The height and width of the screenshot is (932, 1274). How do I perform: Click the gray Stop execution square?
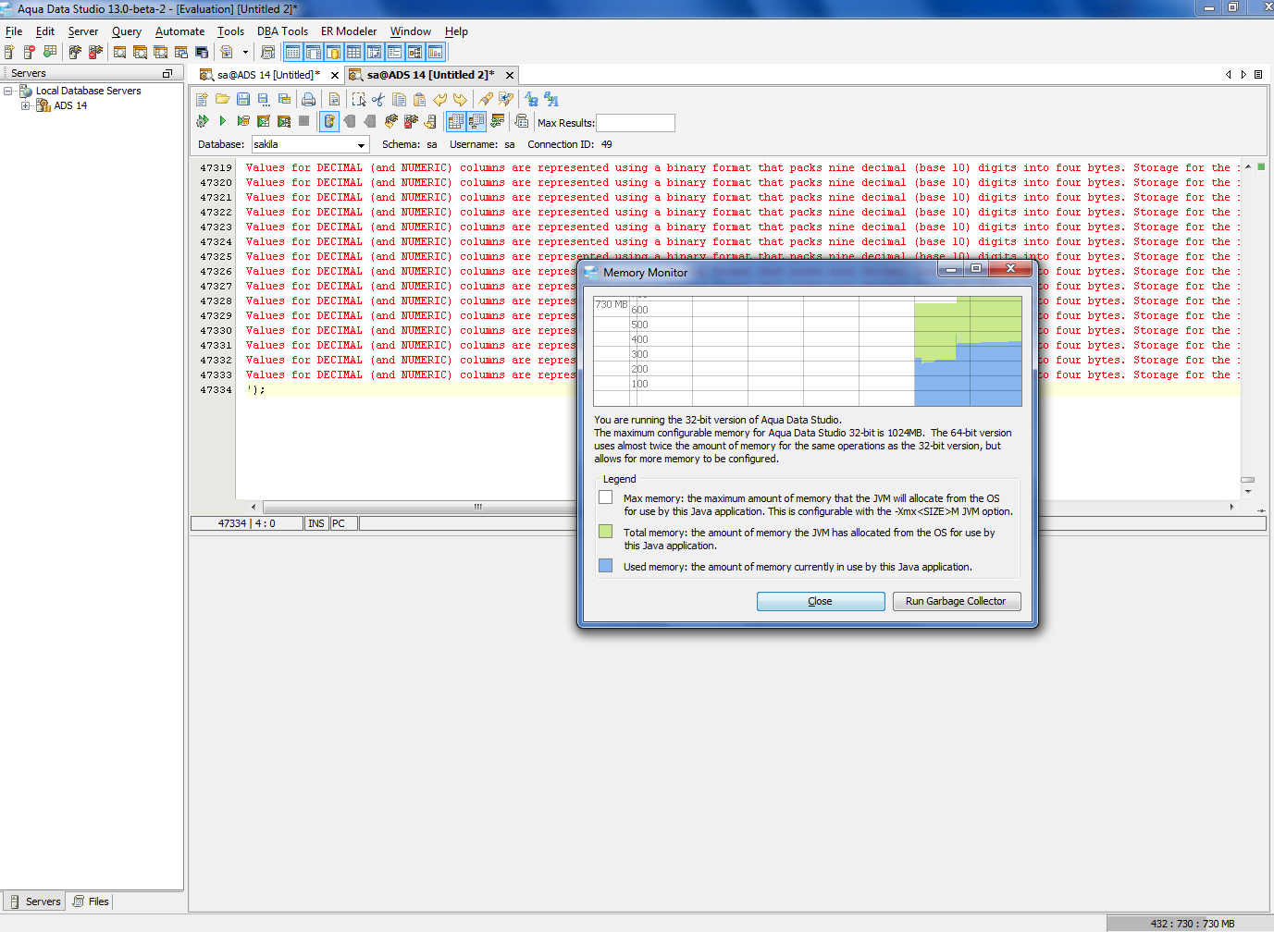[x=303, y=121]
